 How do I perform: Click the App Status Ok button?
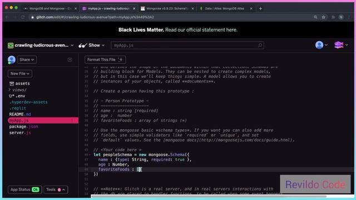[x=24, y=189]
